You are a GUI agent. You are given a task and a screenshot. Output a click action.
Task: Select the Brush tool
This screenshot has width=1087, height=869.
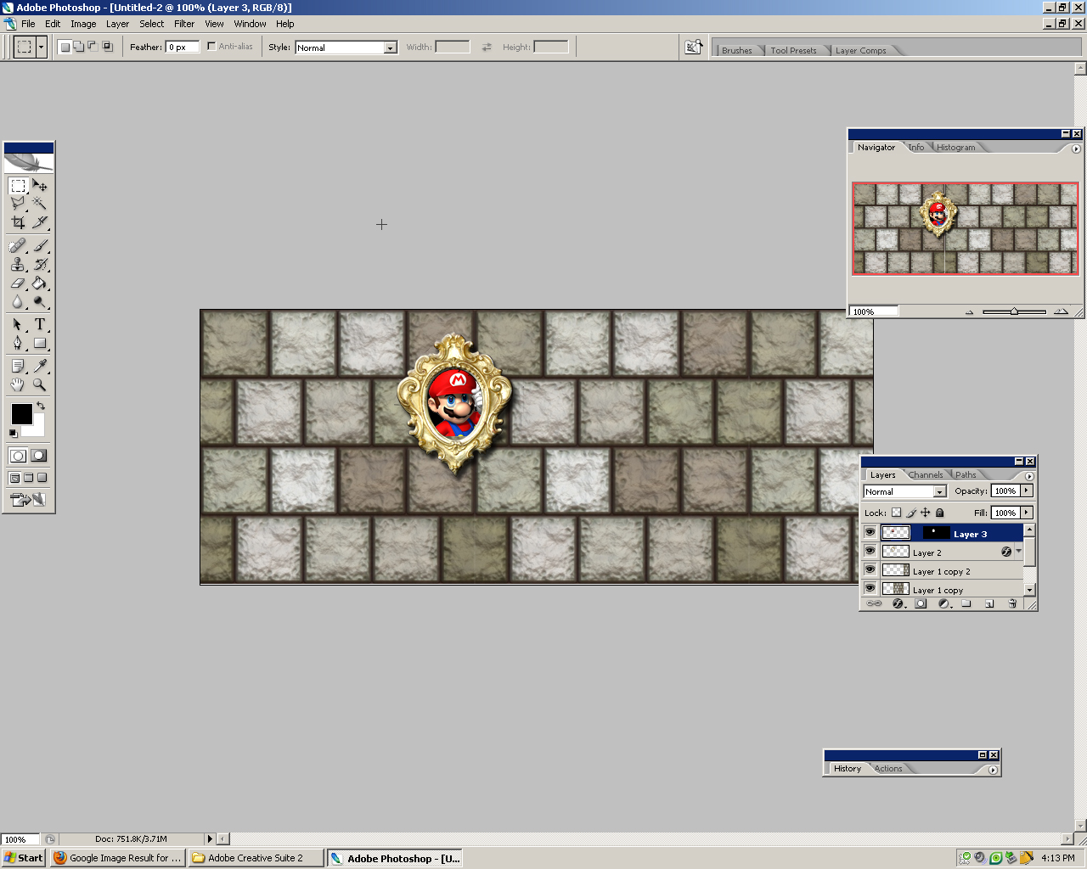click(x=40, y=246)
